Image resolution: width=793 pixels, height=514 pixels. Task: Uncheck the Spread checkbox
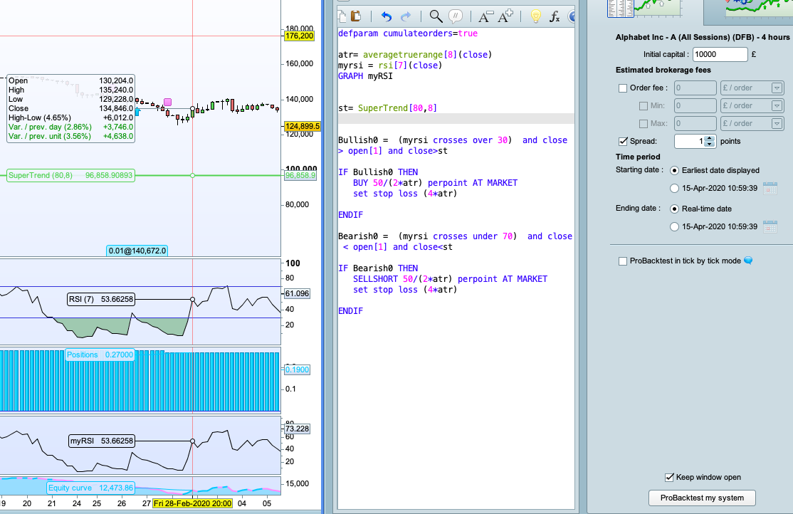click(x=623, y=141)
